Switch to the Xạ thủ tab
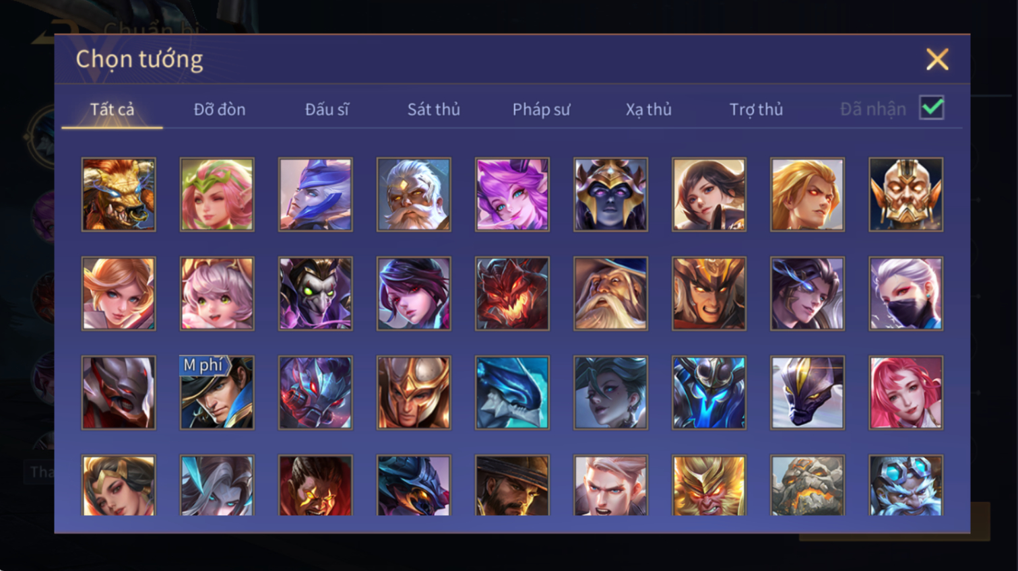This screenshot has height=571, width=1018. click(648, 109)
